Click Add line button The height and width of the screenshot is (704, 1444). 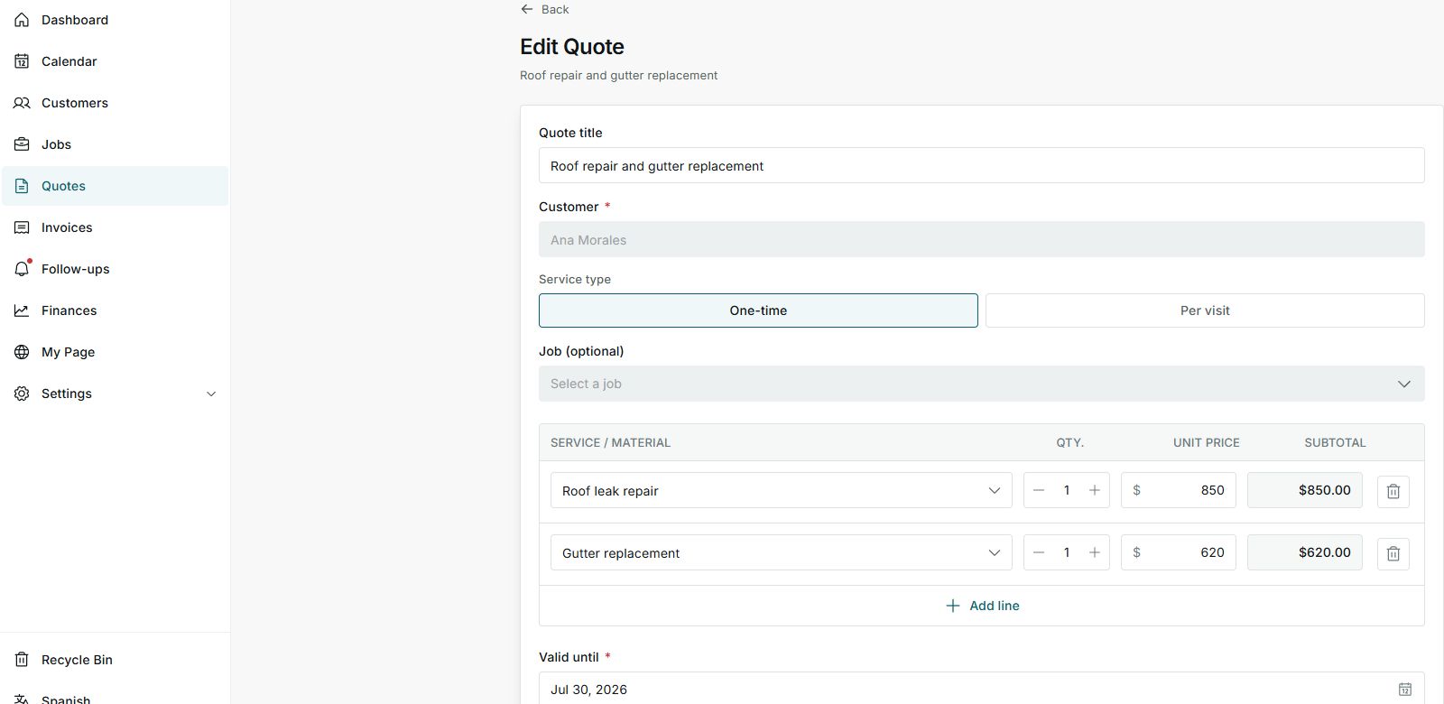pos(982,606)
